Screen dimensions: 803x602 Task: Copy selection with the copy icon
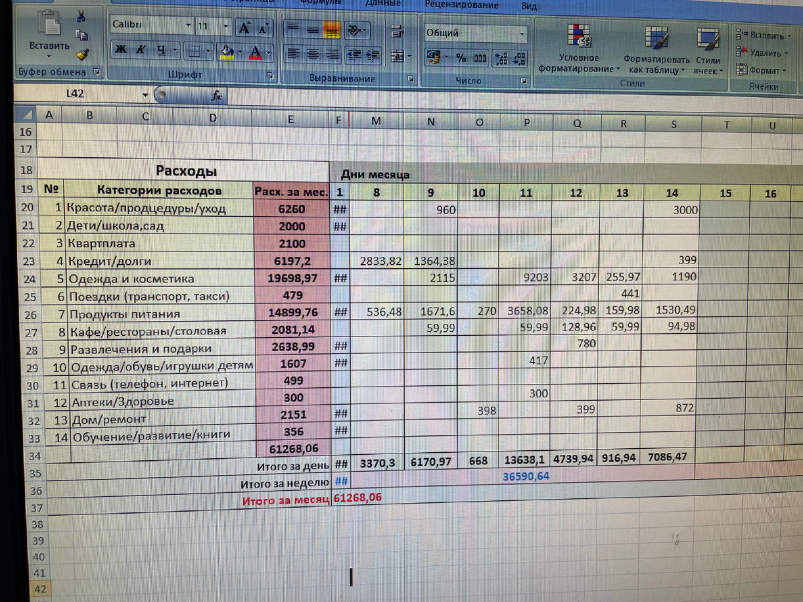(81, 36)
